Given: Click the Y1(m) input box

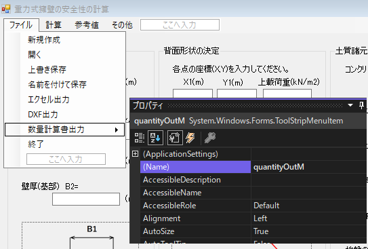Looking at the screenshot, I should pyautogui.click(x=237, y=93).
